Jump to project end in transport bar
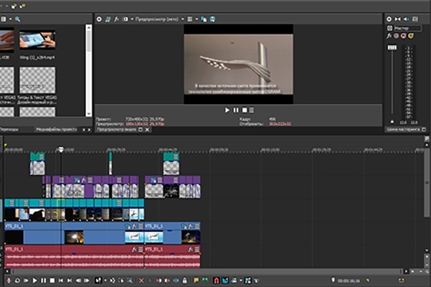Screen dimensions: 431x287 click(70, 281)
